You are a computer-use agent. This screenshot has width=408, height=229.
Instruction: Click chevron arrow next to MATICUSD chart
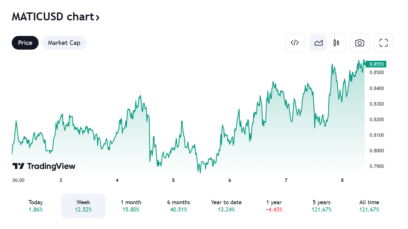[x=98, y=17]
